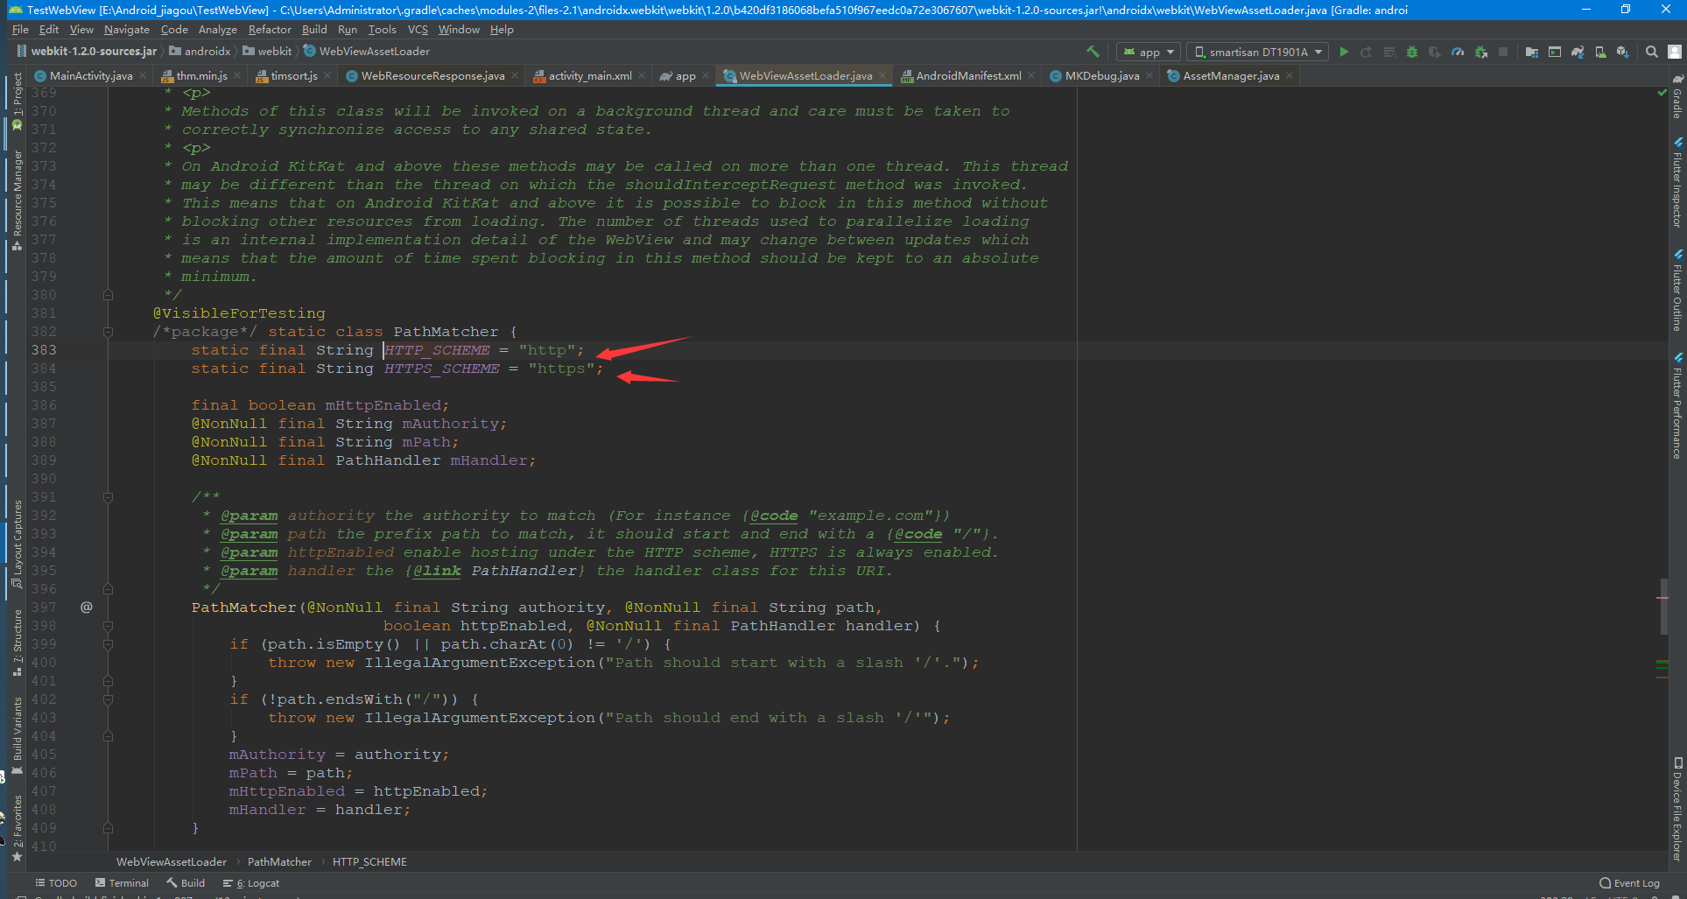This screenshot has width=1687, height=899.
Task: Open the TODO tool window button
Action: pyautogui.click(x=56, y=883)
